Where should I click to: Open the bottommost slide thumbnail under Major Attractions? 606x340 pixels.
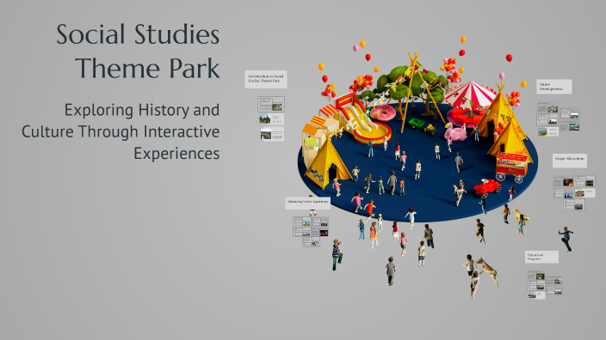[x=574, y=204]
